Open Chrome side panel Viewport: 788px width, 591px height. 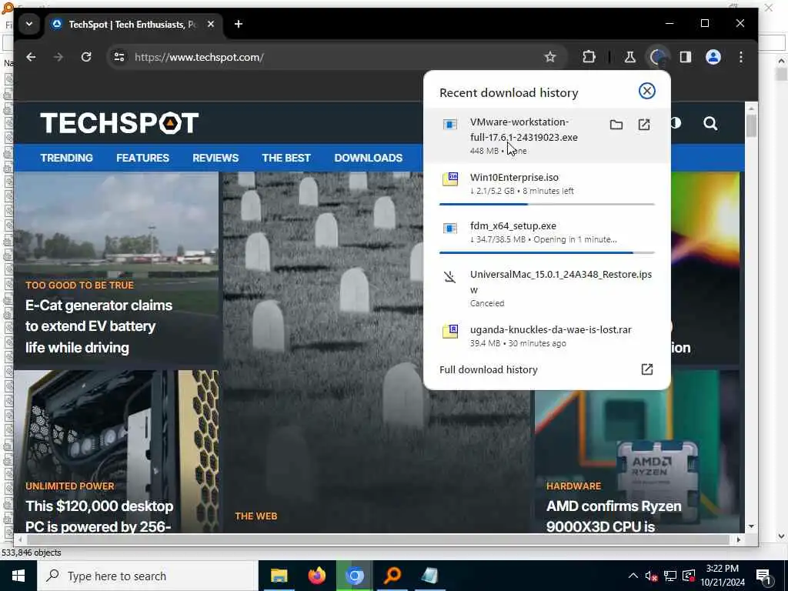pyautogui.click(x=686, y=57)
